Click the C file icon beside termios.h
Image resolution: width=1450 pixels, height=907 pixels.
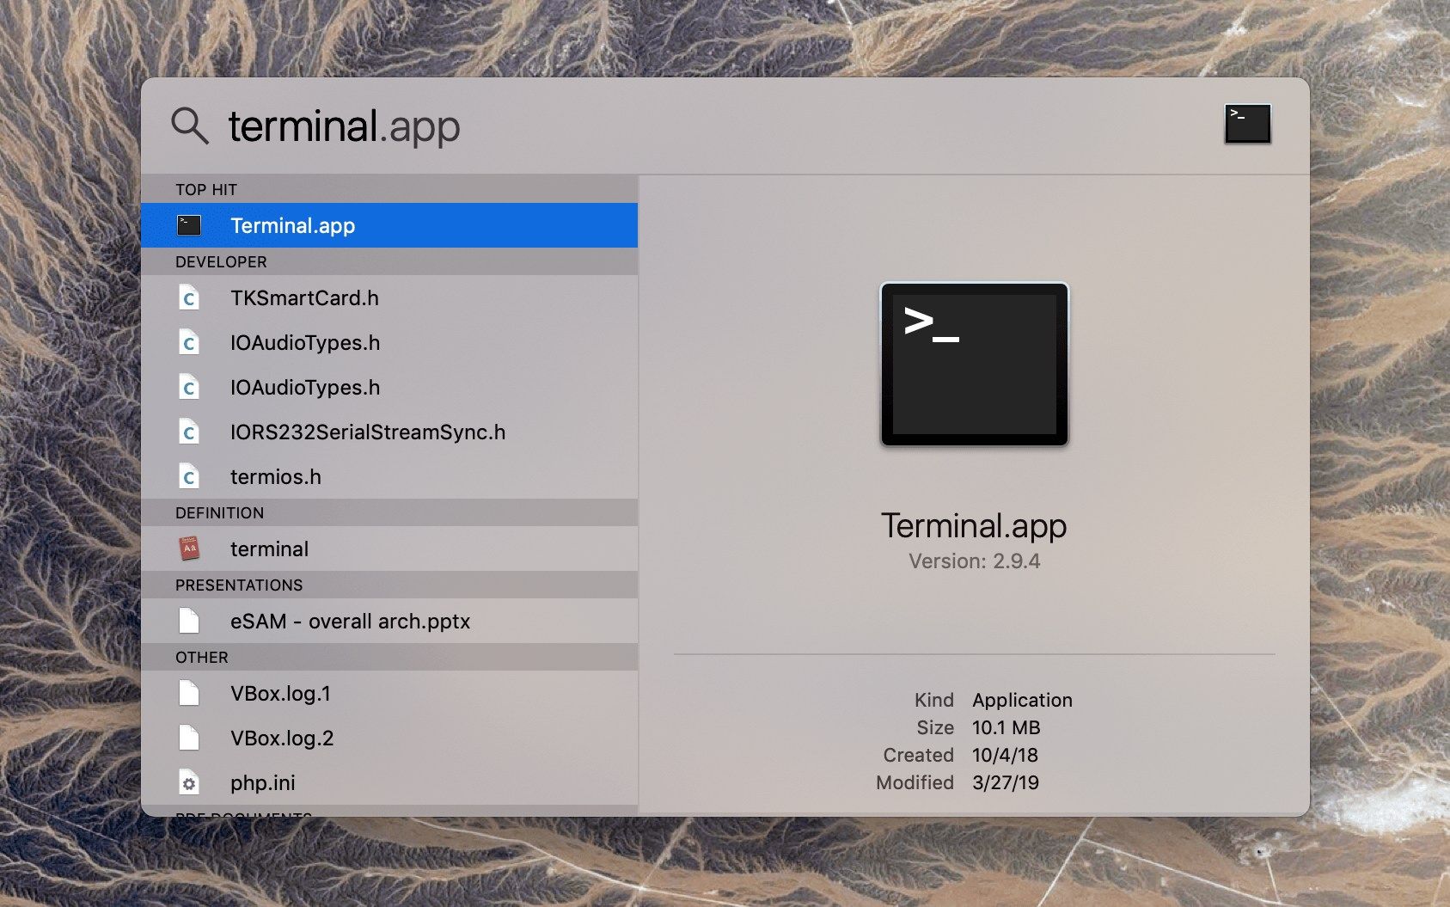189,476
